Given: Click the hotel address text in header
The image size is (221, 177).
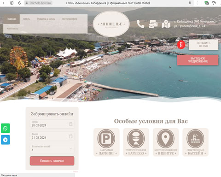Looking at the screenshot, I should click(195, 24).
